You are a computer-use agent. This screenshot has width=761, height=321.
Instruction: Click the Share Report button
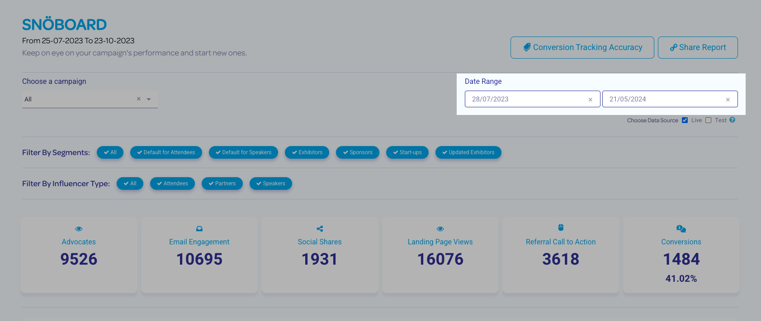(x=697, y=47)
